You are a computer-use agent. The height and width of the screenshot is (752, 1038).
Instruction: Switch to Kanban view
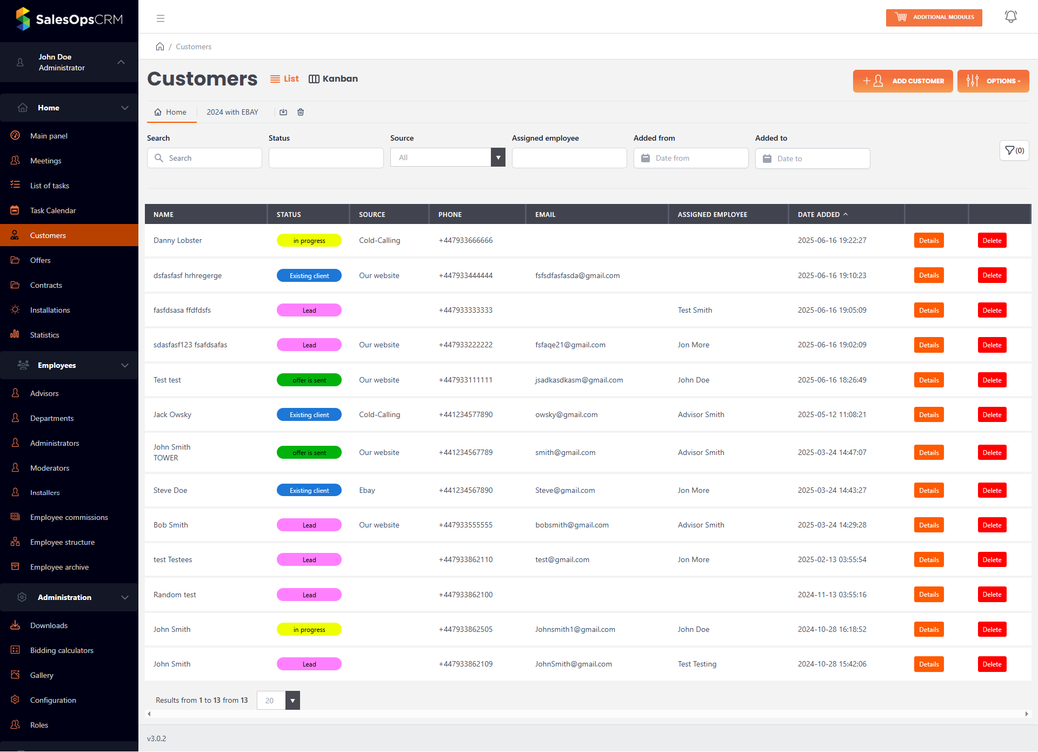point(333,79)
